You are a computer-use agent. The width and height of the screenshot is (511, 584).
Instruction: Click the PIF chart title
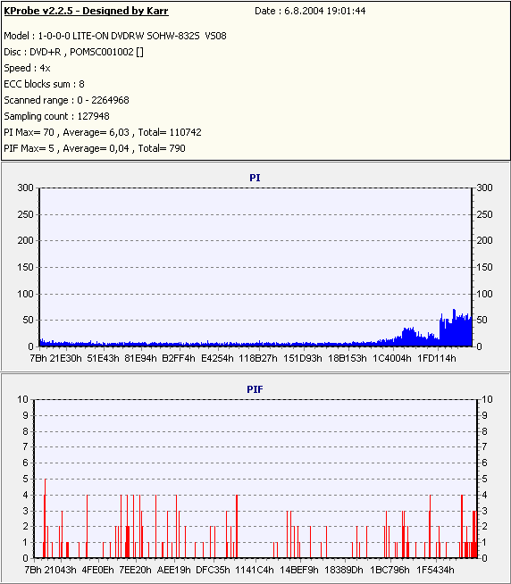coord(255,389)
